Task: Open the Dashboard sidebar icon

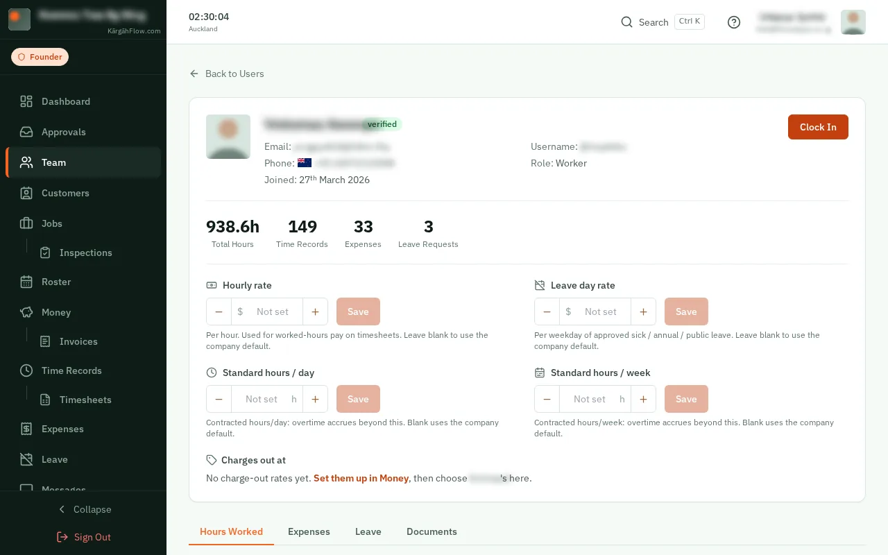Action: pyautogui.click(x=26, y=101)
